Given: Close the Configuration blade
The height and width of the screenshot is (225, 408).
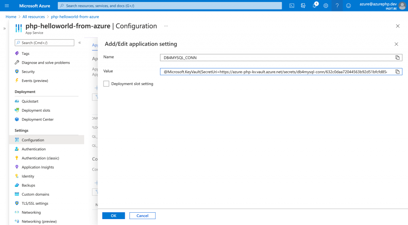Looking at the screenshot, I should 398,26.
